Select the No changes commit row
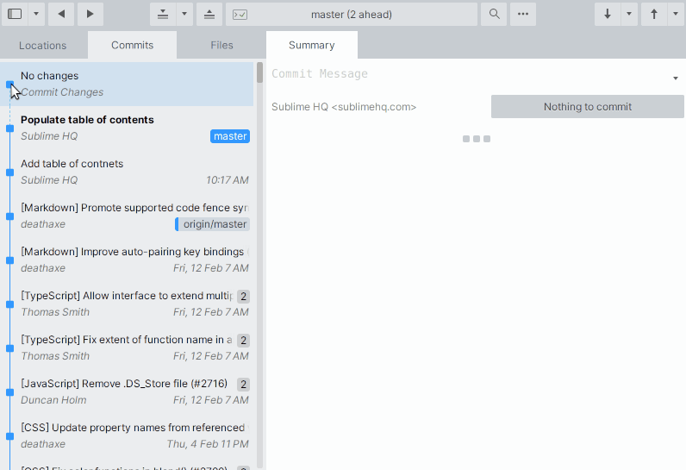The width and height of the screenshot is (686, 470). pos(127,84)
